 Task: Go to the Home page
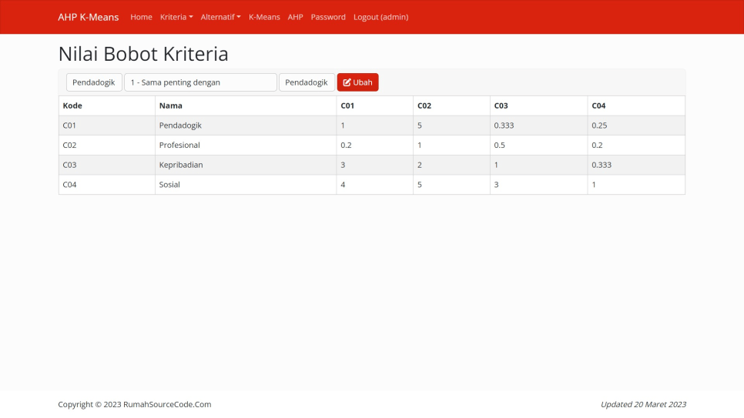pos(141,17)
